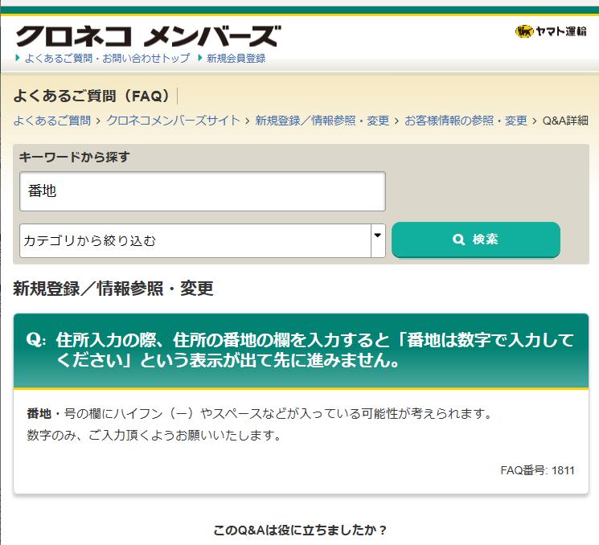
Task: Expand the カテゴリから絞り込む dropdown
Action: pos(203,240)
